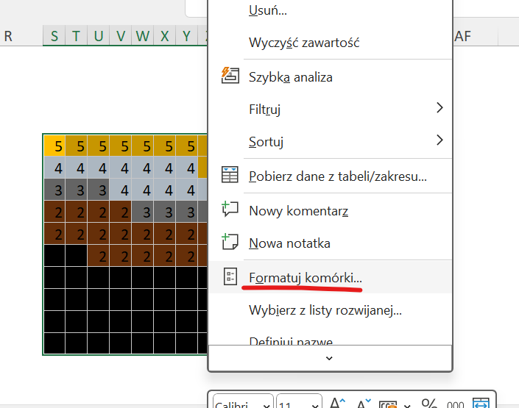Choose Usuń... from the context menu
The width and height of the screenshot is (519, 408).
(x=268, y=10)
